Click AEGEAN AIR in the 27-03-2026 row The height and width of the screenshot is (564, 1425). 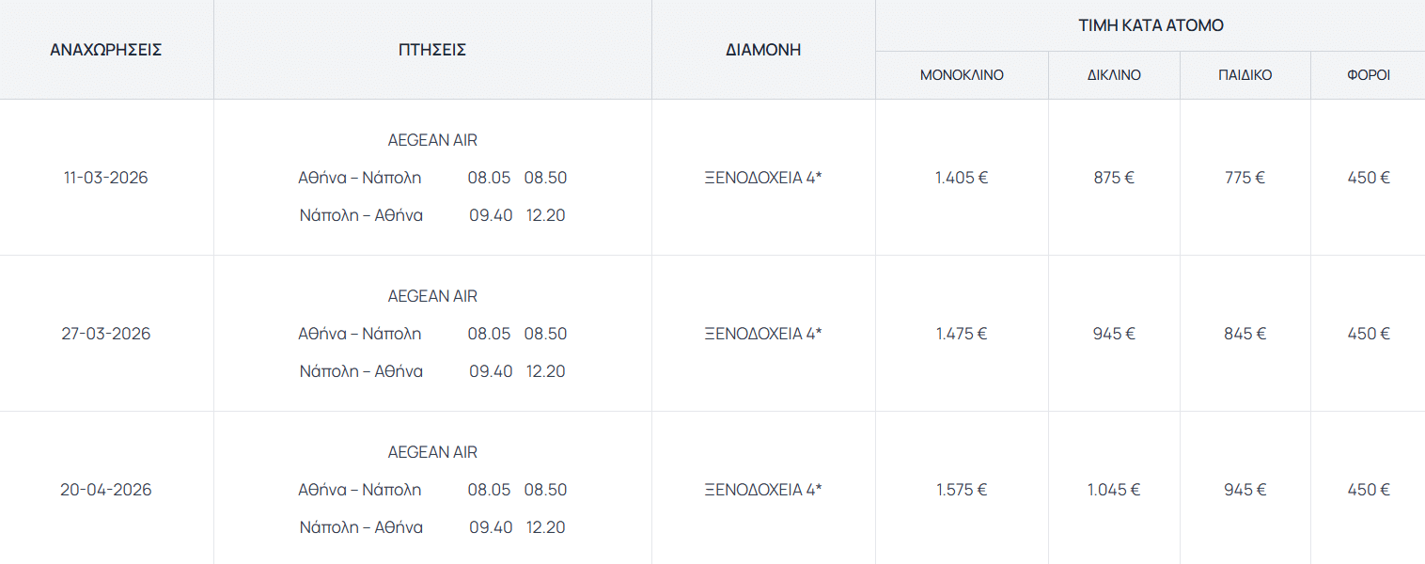tap(432, 296)
